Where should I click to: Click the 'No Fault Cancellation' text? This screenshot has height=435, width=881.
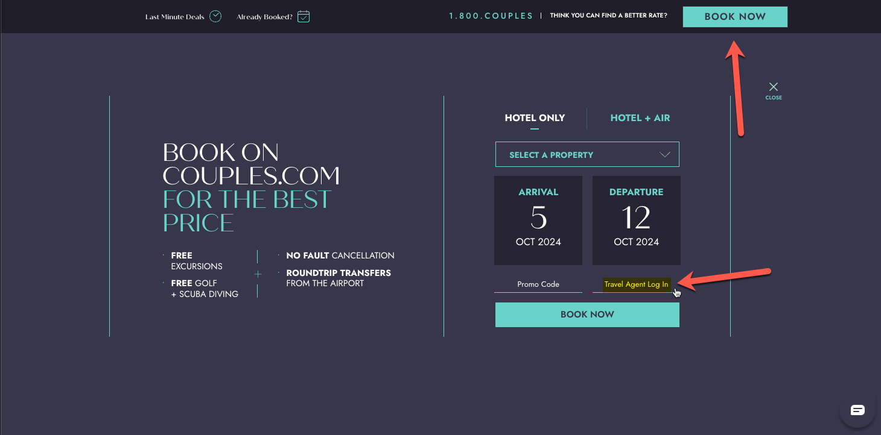pos(340,255)
